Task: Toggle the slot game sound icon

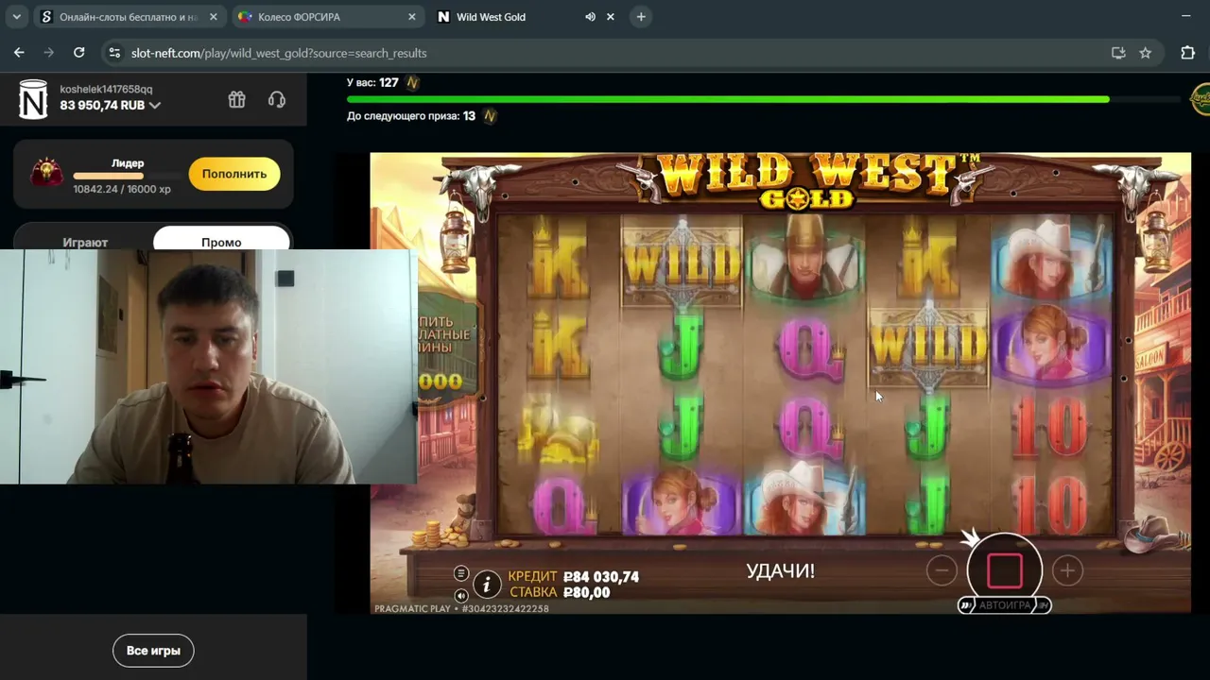Action: (x=461, y=595)
